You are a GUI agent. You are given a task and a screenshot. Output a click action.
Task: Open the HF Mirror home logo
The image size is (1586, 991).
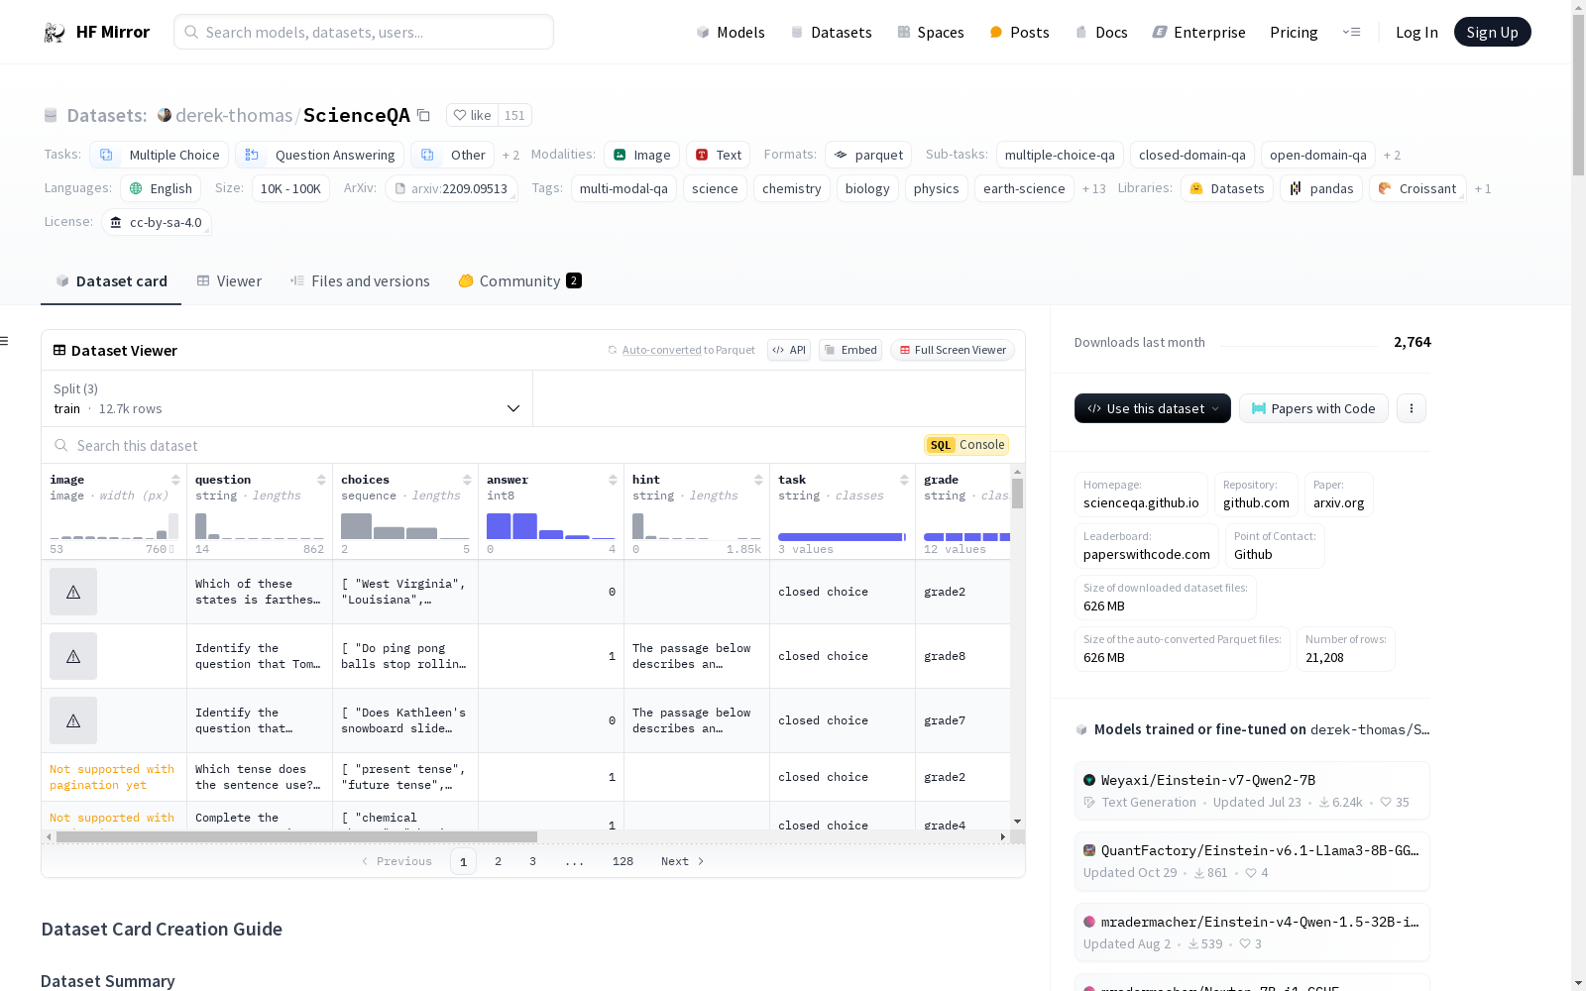click(x=96, y=32)
